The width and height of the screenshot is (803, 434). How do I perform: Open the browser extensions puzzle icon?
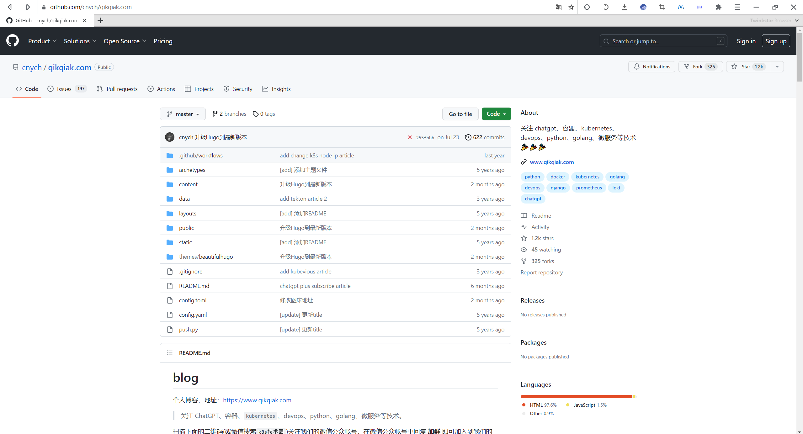[x=719, y=7]
